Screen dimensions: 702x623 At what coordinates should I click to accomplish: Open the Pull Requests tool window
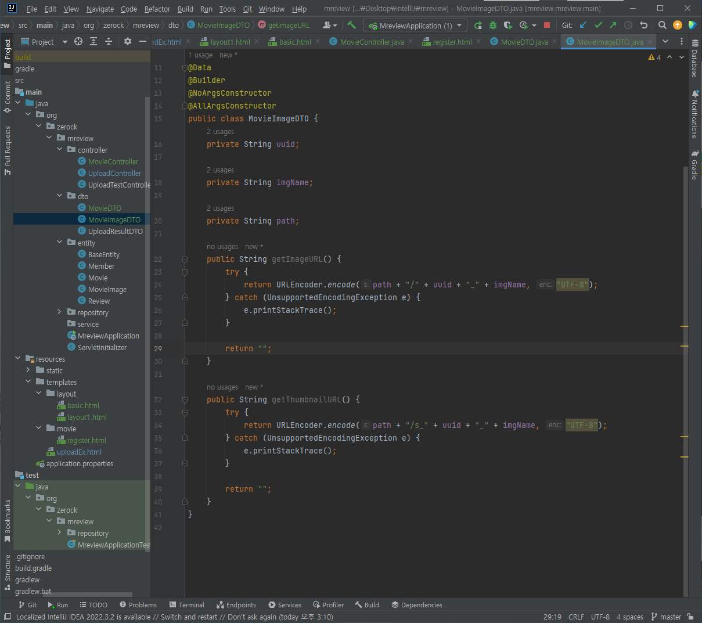coord(7,150)
